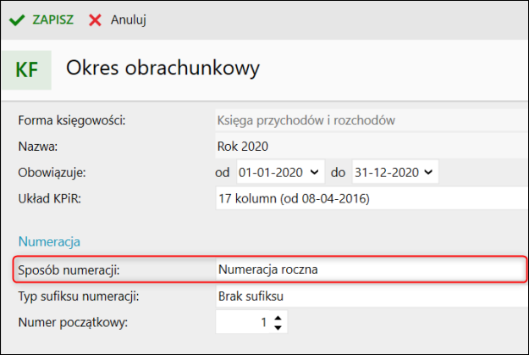Image resolution: width=529 pixels, height=355 pixels.
Task: Click the Numer początkowy value field
Action: click(x=243, y=322)
